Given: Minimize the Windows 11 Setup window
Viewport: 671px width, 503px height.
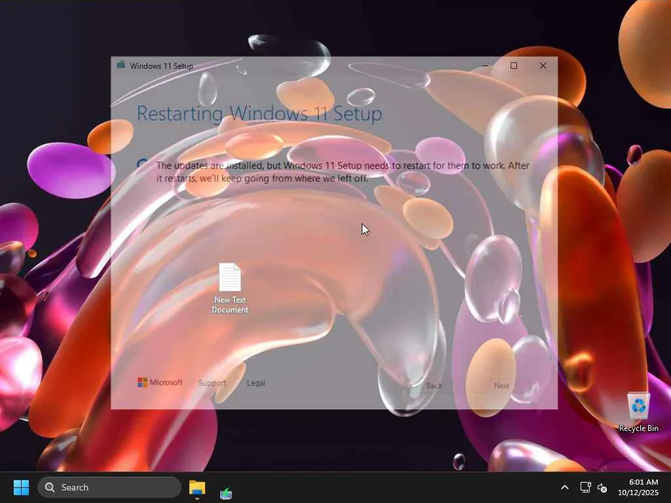Looking at the screenshot, I should pos(484,65).
